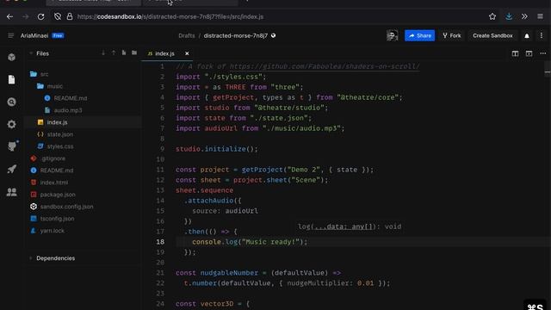Collapse the src folder
The width and height of the screenshot is (551, 310).
tap(44, 74)
